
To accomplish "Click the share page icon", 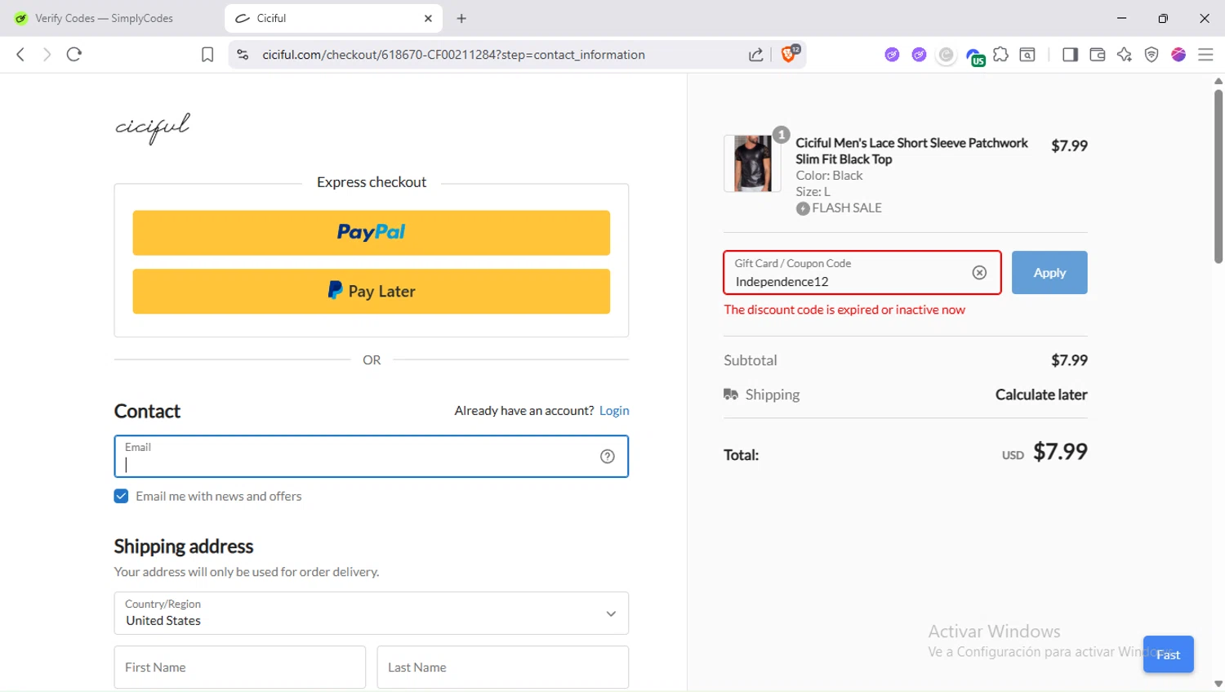I will [x=756, y=55].
